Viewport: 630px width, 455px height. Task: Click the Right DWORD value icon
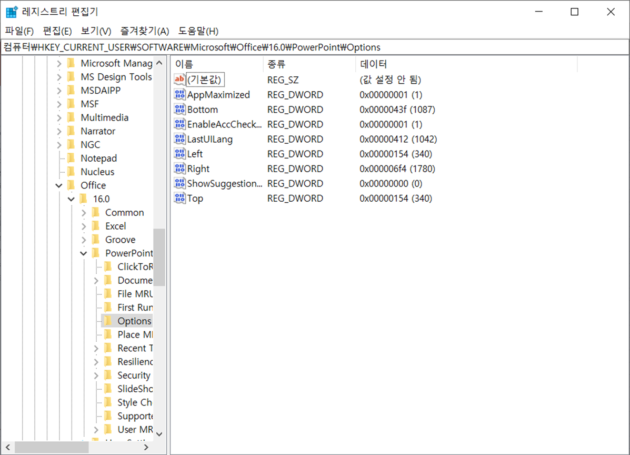pos(179,169)
